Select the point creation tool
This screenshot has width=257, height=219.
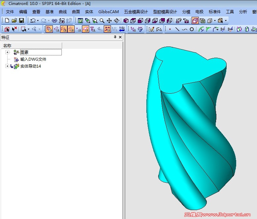(x=170, y=29)
